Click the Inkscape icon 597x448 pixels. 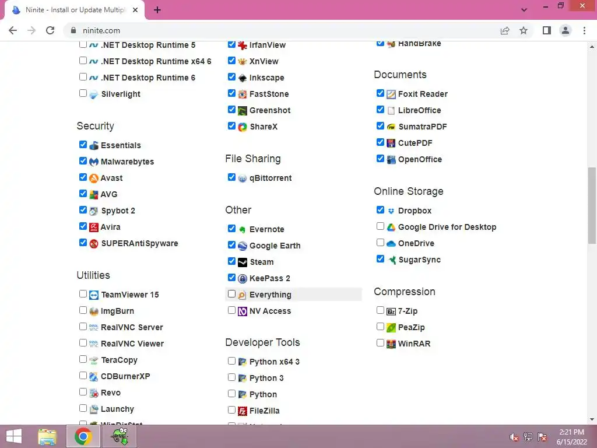[x=243, y=78]
